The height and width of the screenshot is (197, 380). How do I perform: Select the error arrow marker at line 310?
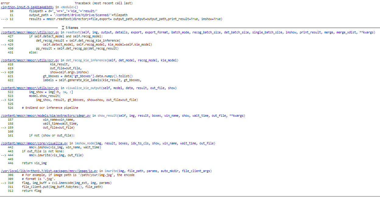click(4, 183)
